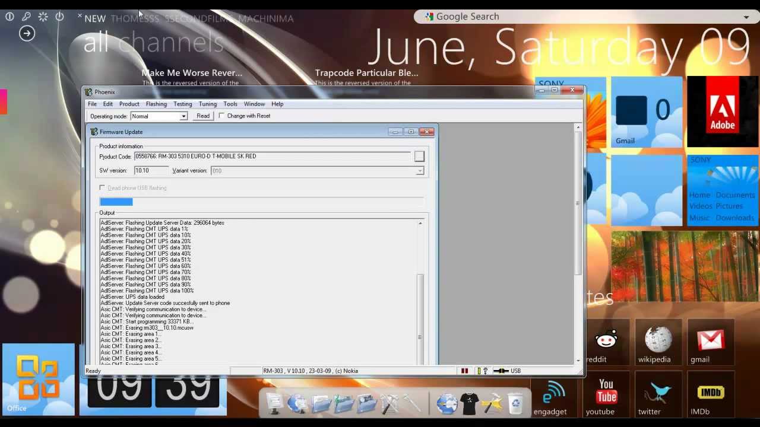Select the 'UPS data loaded' output line
The height and width of the screenshot is (427, 760).
(132, 297)
